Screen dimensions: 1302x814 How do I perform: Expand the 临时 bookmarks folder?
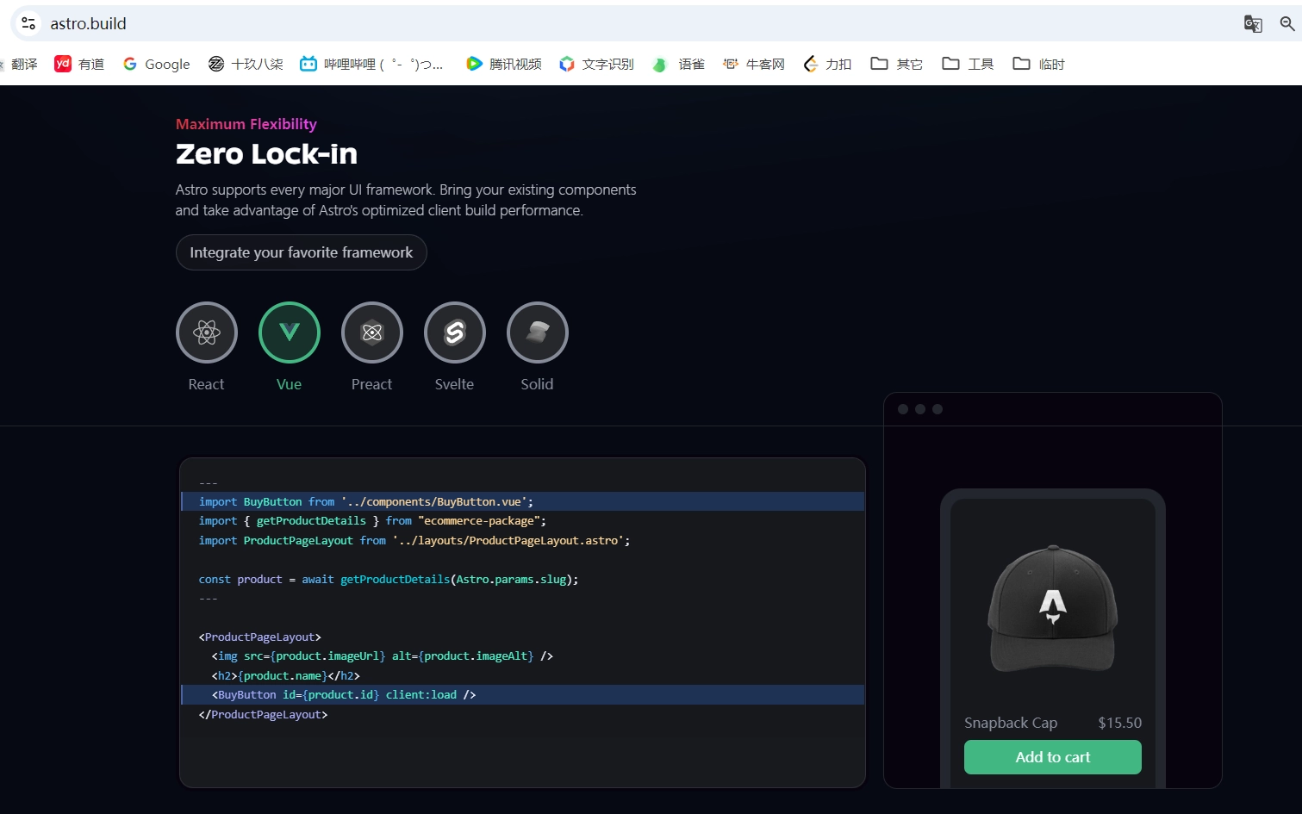pos(1039,64)
